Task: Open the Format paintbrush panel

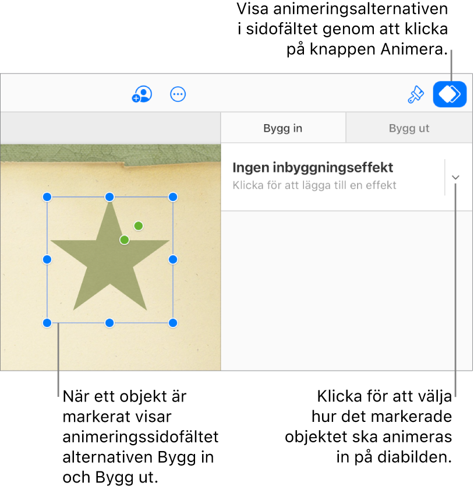Action: 415,94
